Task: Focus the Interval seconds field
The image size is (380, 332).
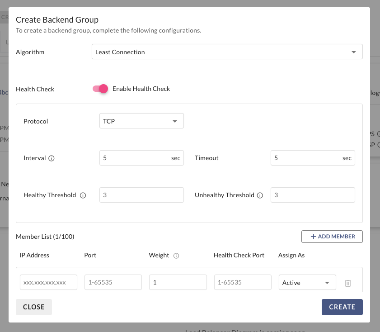Action: tap(135, 158)
